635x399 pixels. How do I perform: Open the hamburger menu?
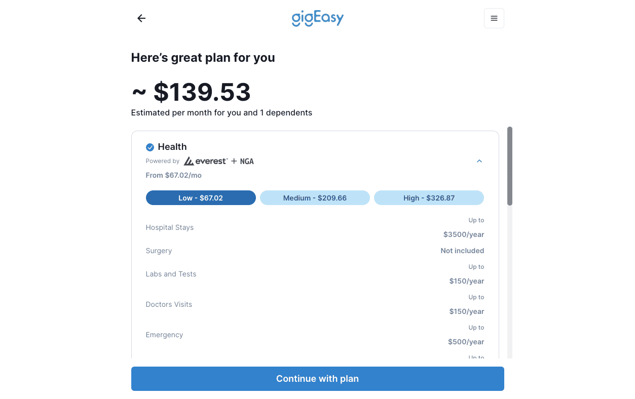[494, 18]
